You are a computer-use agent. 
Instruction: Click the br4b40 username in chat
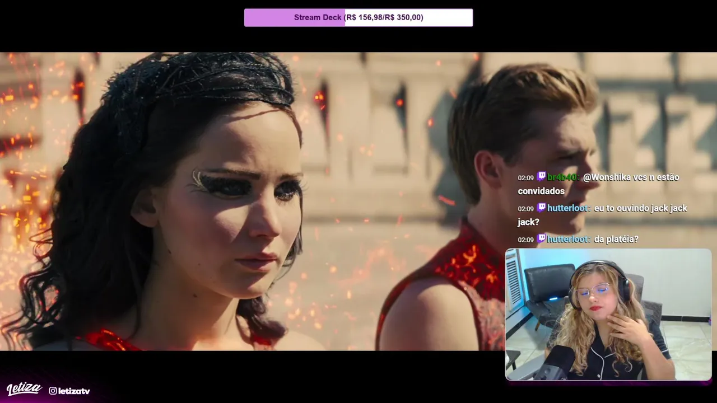(562, 177)
